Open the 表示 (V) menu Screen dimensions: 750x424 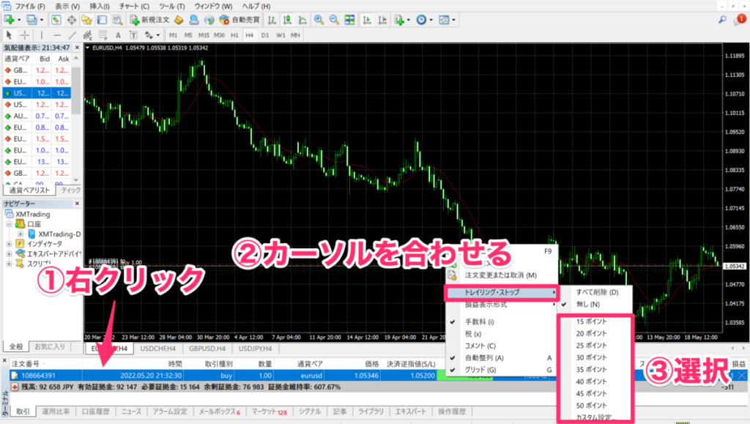coord(67,6)
